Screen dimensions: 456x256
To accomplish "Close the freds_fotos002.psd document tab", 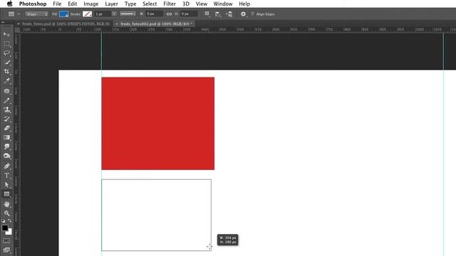I will [117, 23].
